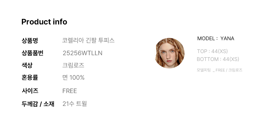Select the 혼용률 label
The image size is (264, 123).
pos(30,78)
